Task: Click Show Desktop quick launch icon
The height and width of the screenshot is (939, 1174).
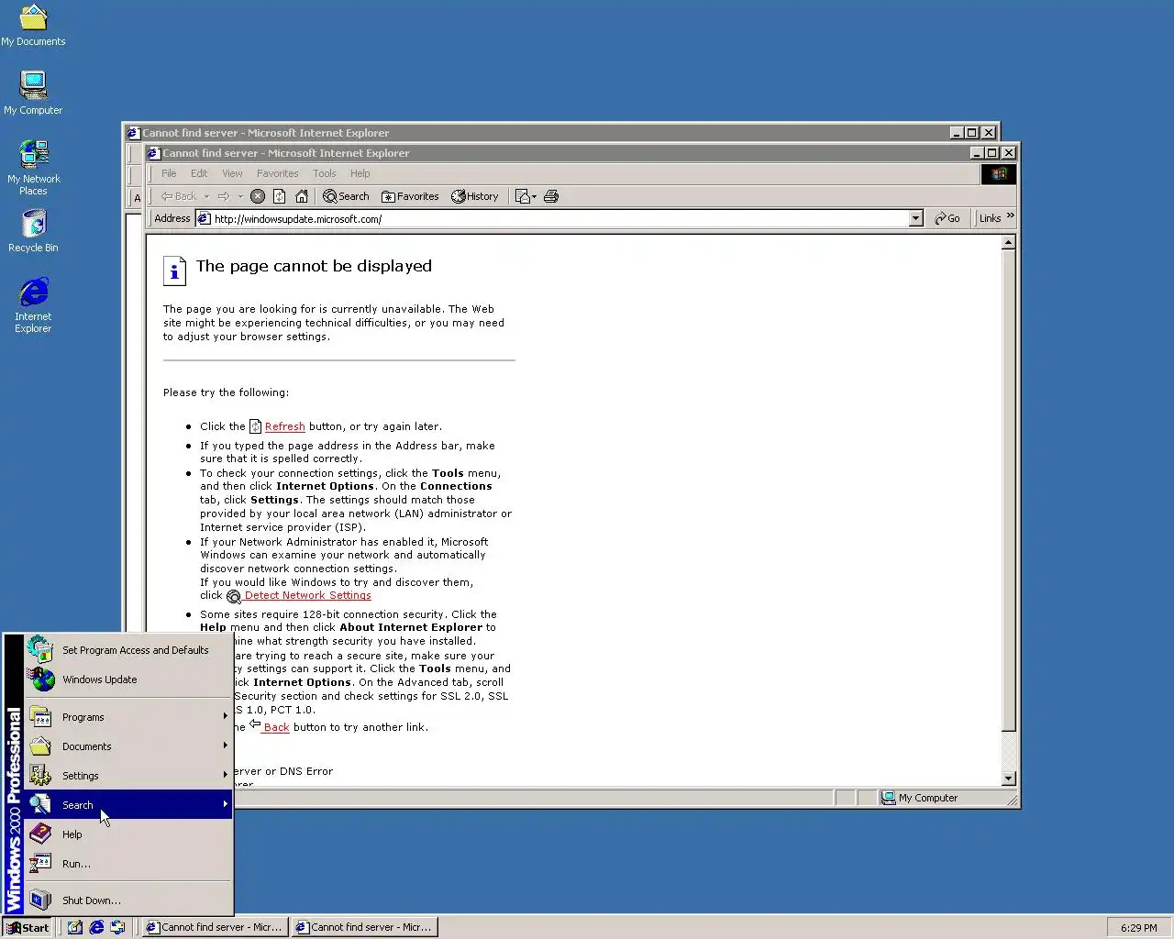Action: (x=75, y=927)
